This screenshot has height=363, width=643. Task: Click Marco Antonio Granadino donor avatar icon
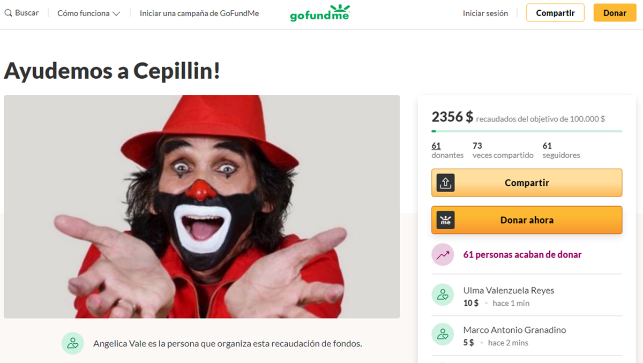pos(443,334)
